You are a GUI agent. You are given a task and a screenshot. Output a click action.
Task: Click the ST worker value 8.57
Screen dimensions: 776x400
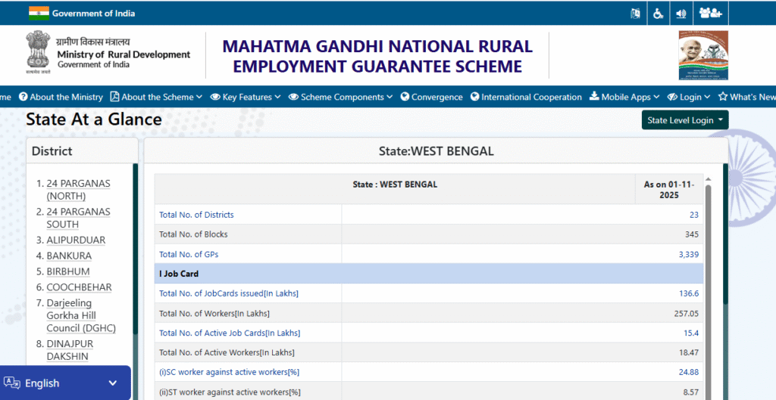coord(691,392)
